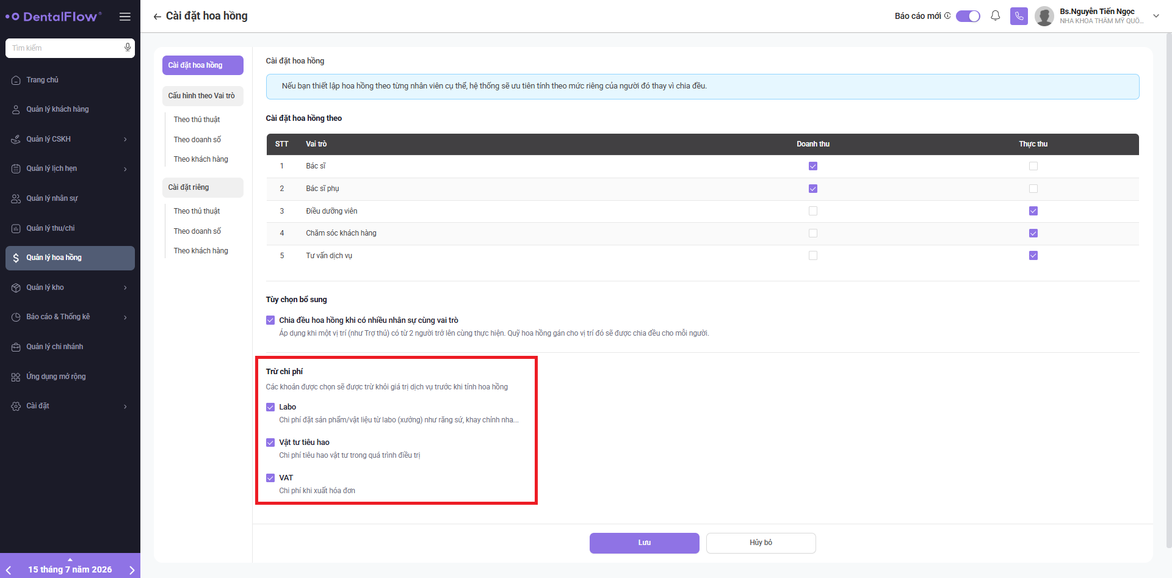Click the Lưu save button
Image resolution: width=1172 pixels, height=578 pixels.
click(644, 543)
